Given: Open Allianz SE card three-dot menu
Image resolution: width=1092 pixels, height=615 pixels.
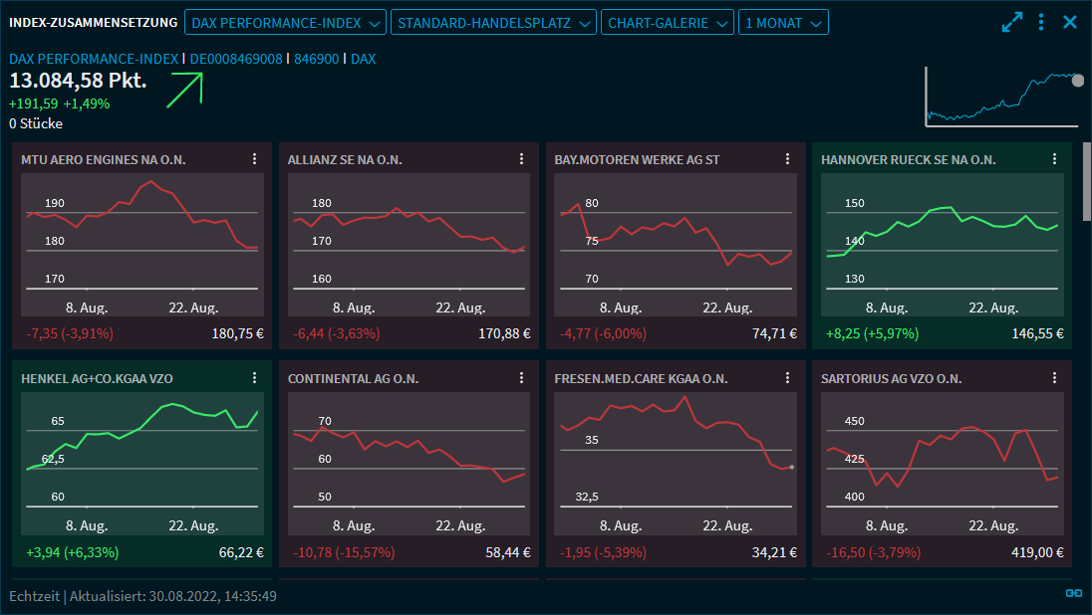Looking at the screenshot, I should (x=521, y=159).
